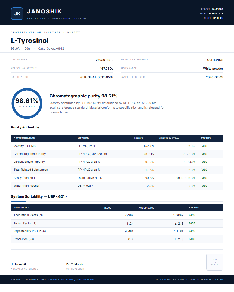
Task: Open the janoshik.com verify link in footer
Action: [x=60, y=279]
